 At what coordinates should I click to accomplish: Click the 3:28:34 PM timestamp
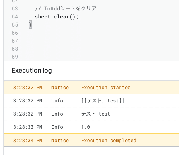pos(28,141)
